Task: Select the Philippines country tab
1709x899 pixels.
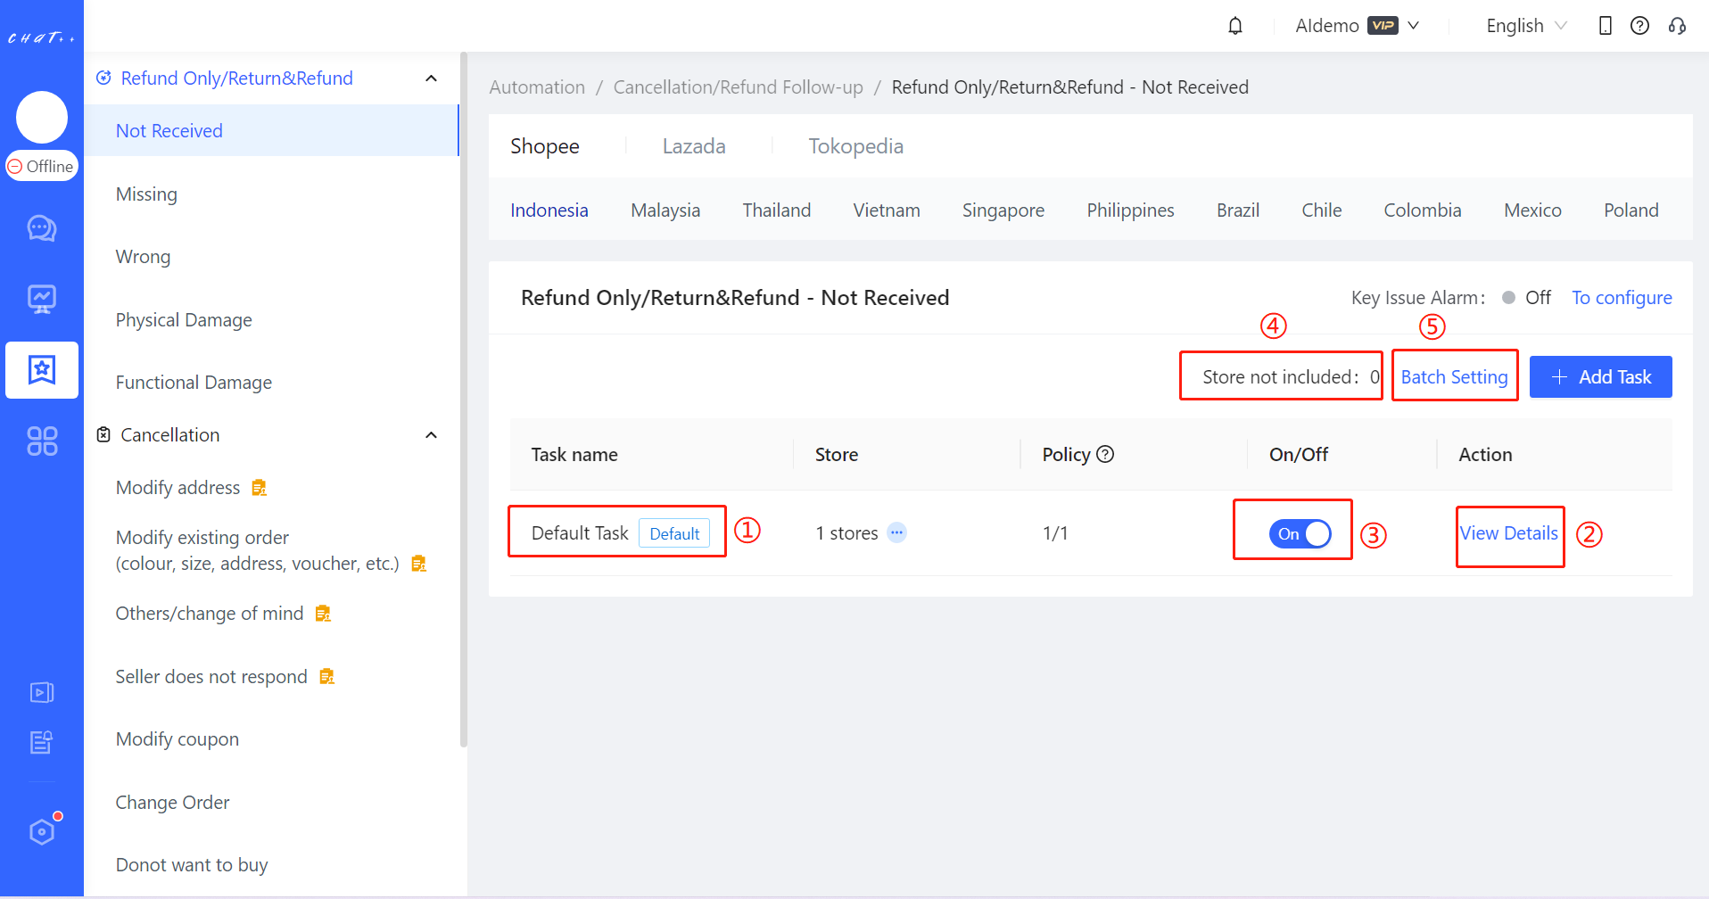Action: (x=1130, y=210)
